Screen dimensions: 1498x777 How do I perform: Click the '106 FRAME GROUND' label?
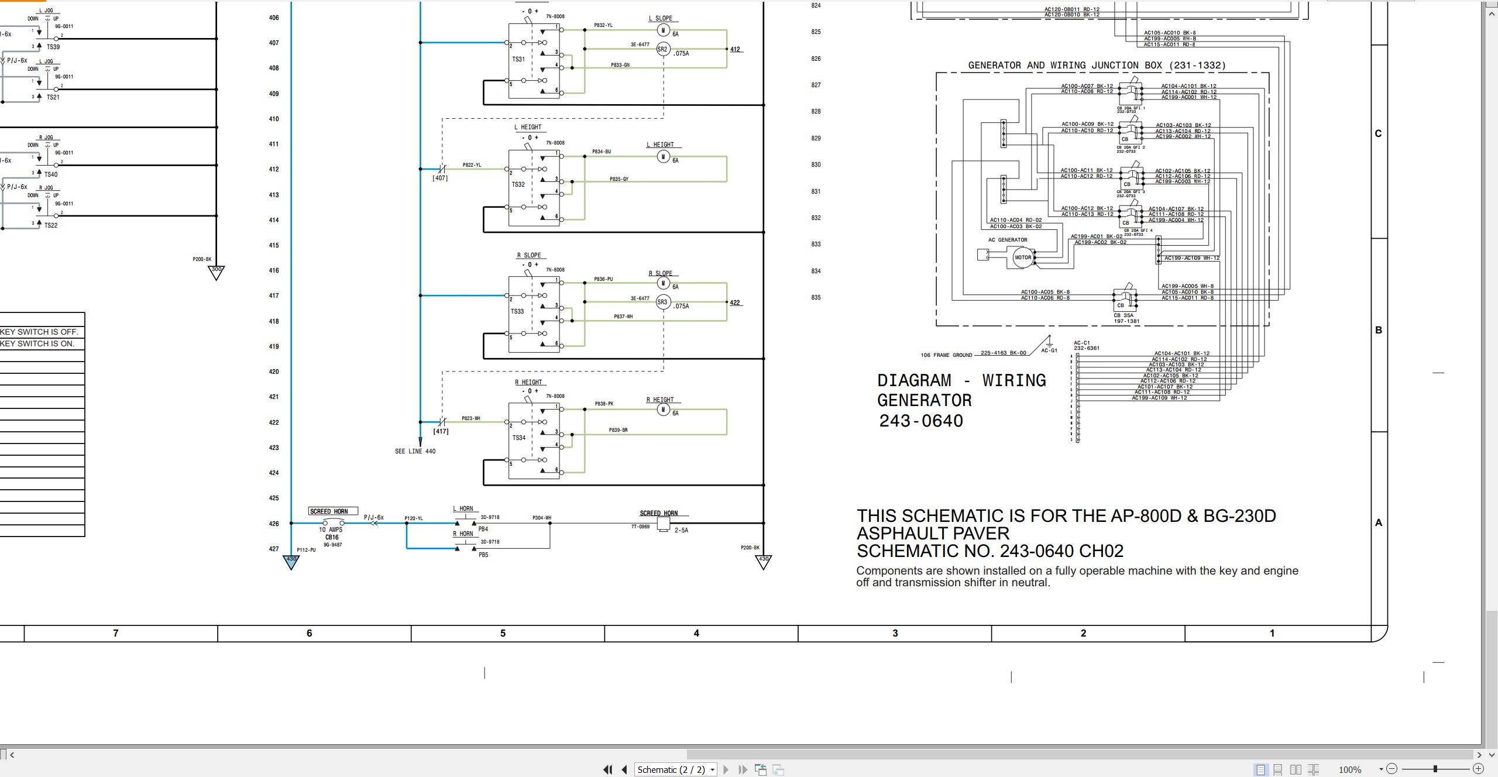click(x=946, y=355)
